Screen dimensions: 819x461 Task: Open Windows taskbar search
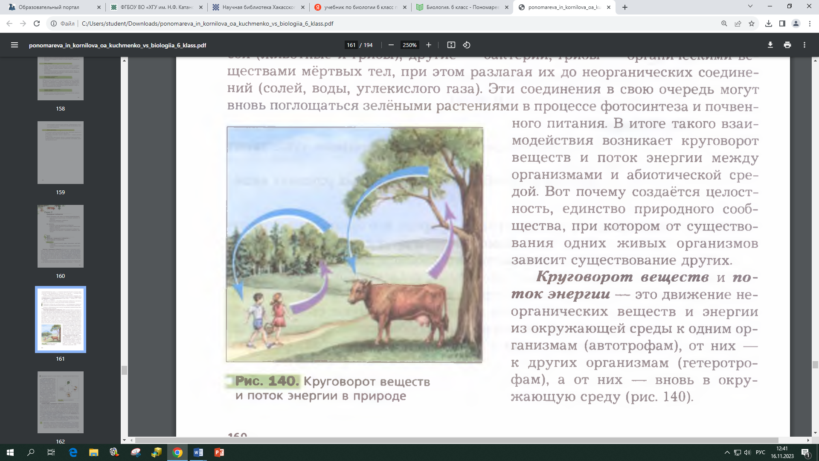pyautogui.click(x=31, y=452)
